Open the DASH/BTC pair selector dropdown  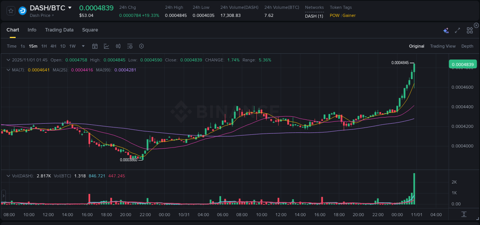[70, 7]
